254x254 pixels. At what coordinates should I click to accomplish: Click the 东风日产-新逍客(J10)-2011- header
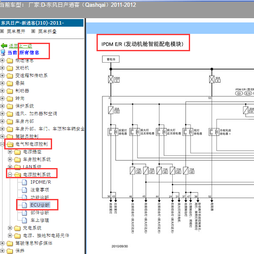41,23
